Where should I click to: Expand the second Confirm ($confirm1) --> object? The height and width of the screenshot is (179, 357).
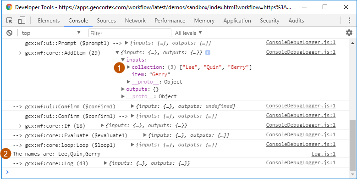click(x=132, y=116)
